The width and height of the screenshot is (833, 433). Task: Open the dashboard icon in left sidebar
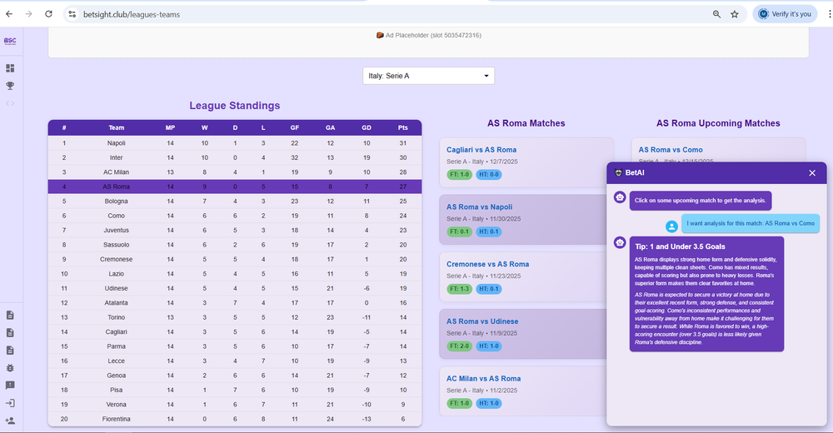(10, 68)
